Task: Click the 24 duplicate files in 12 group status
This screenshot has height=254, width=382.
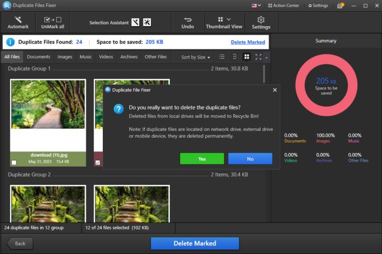Action: (34, 228)
